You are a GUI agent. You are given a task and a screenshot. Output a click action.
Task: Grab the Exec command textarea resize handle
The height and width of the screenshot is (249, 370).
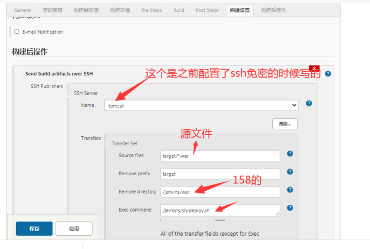coord(277,214)
